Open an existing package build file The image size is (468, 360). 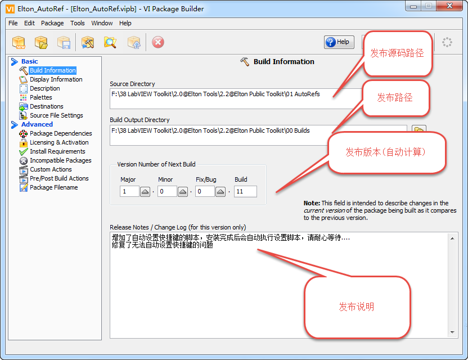coord(41,42)
